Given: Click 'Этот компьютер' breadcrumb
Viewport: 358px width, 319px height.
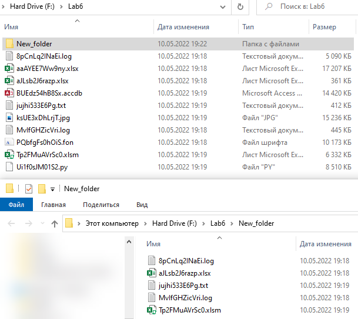Looking at the screenshot, I should click(112, 223).
